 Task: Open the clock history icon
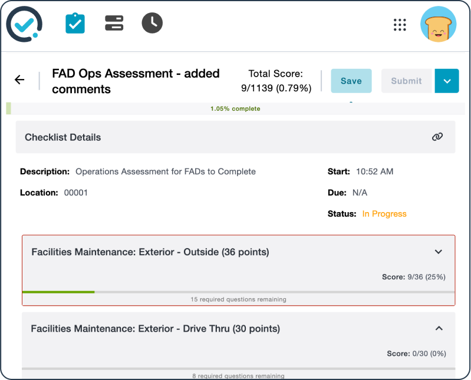pyautogui.click(x=152, y=24)
